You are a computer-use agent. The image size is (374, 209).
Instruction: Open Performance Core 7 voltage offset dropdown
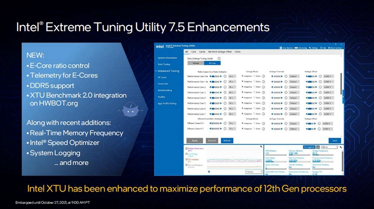(x=329, y=114)
